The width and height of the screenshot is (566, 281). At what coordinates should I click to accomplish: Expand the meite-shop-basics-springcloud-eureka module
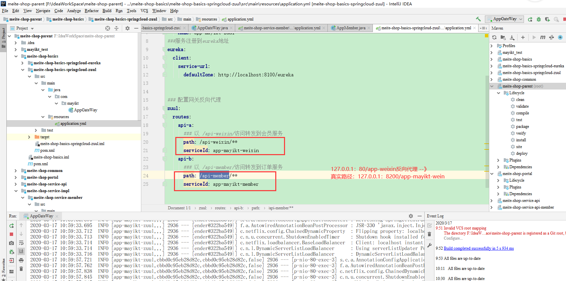point(23,63)
